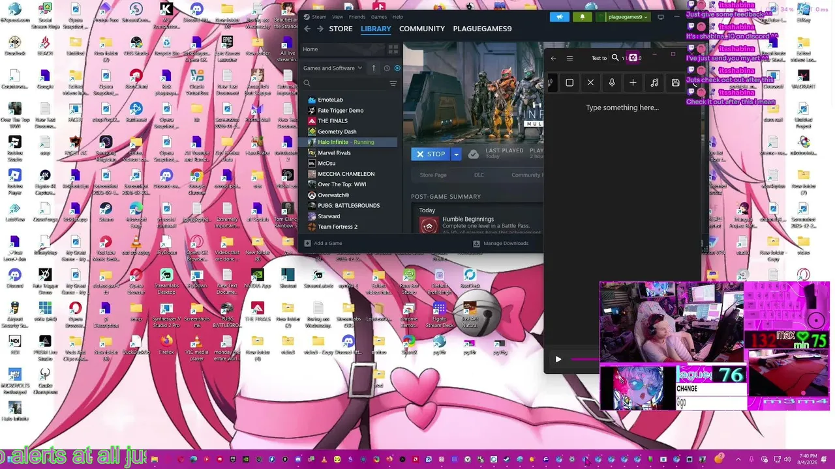Open OBS Studio desktop shortcut
This screenshot has height=469, width=835.
[136, 46]
